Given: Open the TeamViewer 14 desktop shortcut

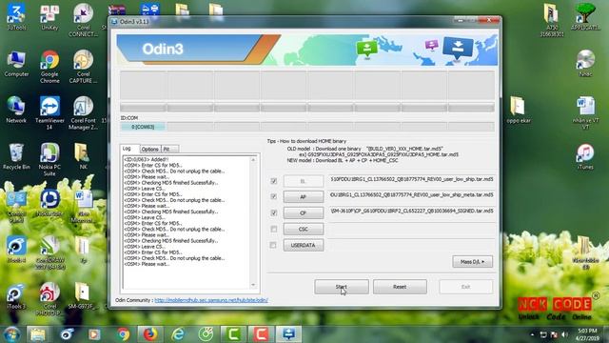Looking at the screenshot, I should coord(49,112).
